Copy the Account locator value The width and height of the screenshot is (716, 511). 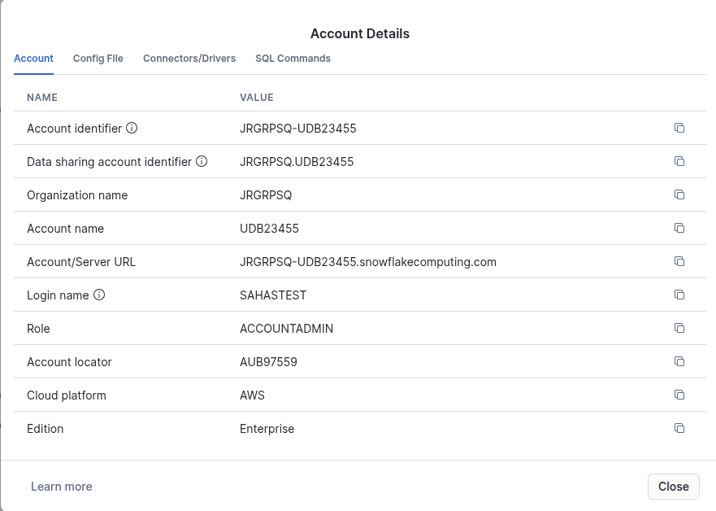tap(679, 361)
